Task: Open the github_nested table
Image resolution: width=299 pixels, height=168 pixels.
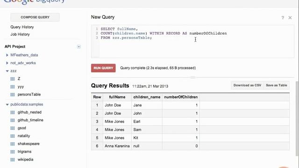Action: [29, 112]
